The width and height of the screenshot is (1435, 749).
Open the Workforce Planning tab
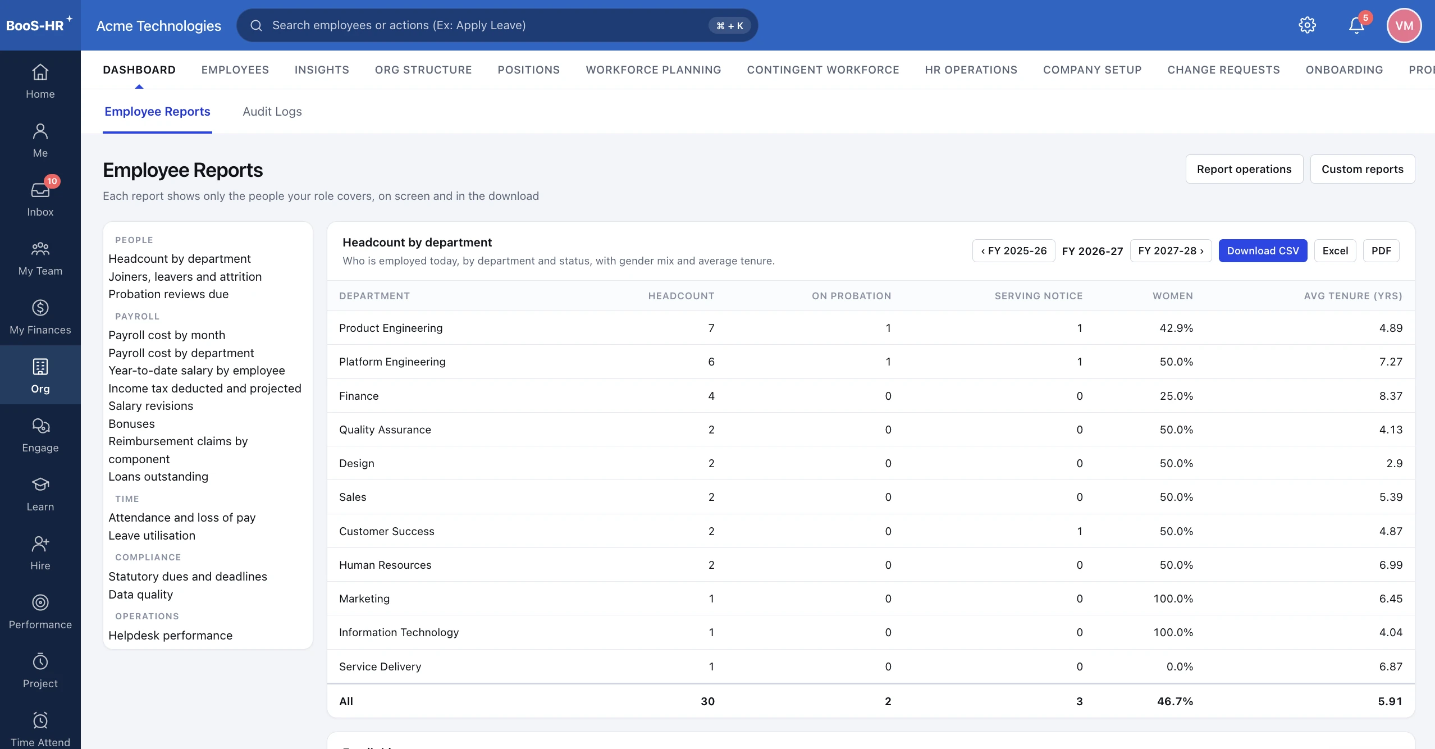click(653, 70)
